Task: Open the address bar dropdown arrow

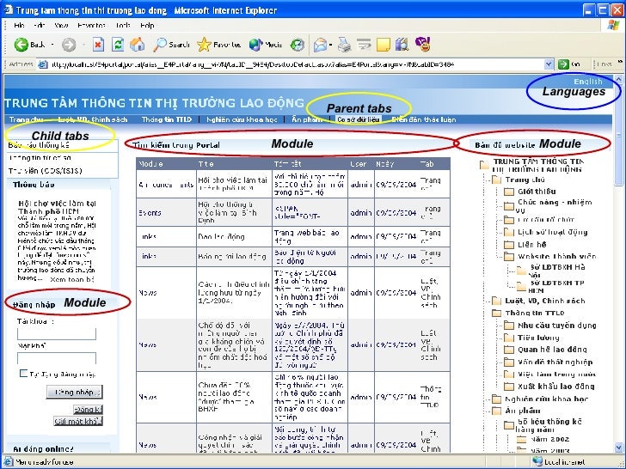Action: point(549,64)
